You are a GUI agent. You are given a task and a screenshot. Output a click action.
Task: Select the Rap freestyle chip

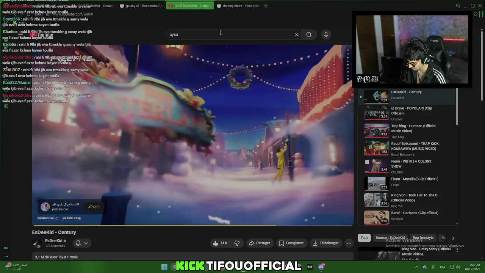[x=423, y=238]
